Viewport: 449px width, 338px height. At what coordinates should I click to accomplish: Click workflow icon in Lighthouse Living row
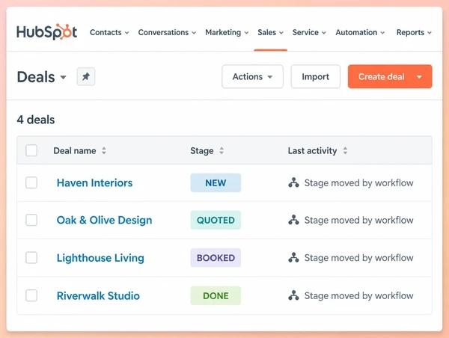(293, 257)
